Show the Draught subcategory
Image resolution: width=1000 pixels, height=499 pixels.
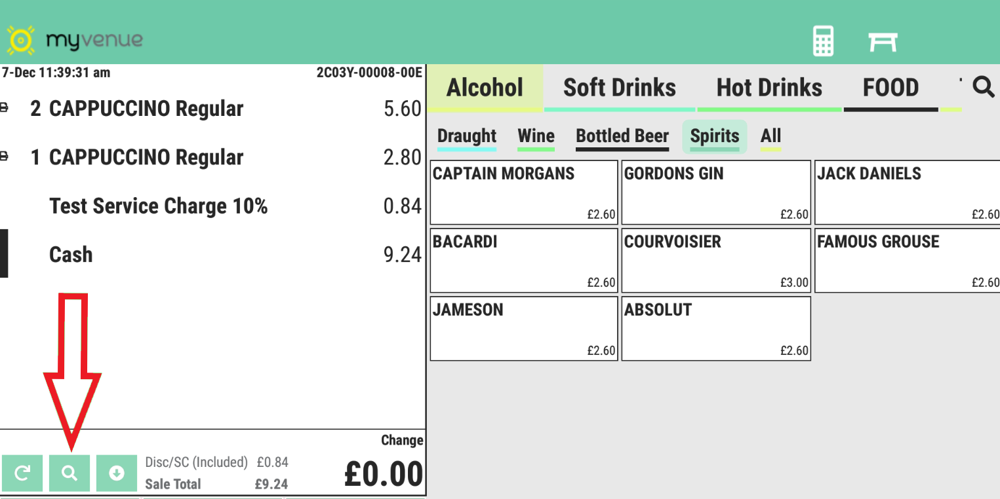click(x=467, y=137)
